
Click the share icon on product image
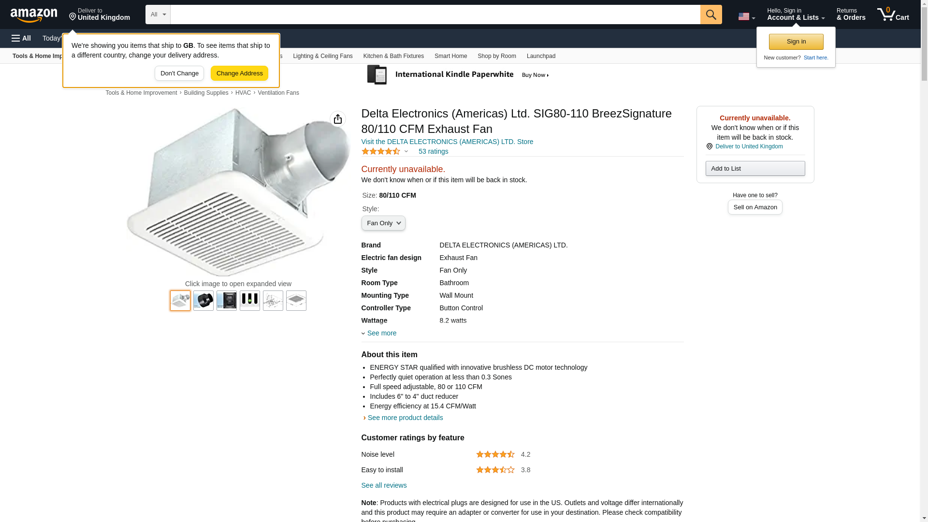pyautogui.click(x=338, y=119)
